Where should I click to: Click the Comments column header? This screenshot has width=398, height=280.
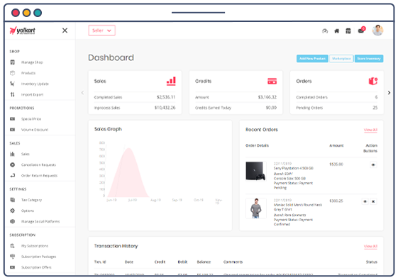pos(233,262)
